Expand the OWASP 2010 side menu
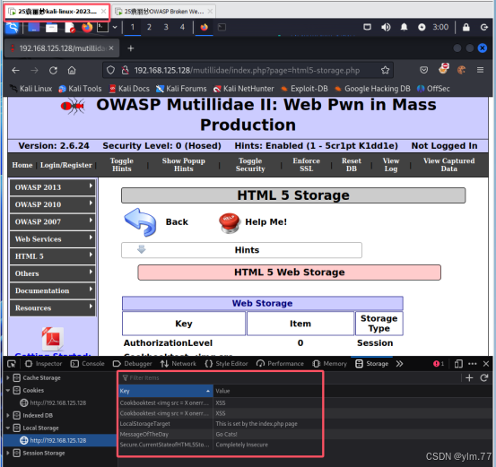 coord(53,204)
